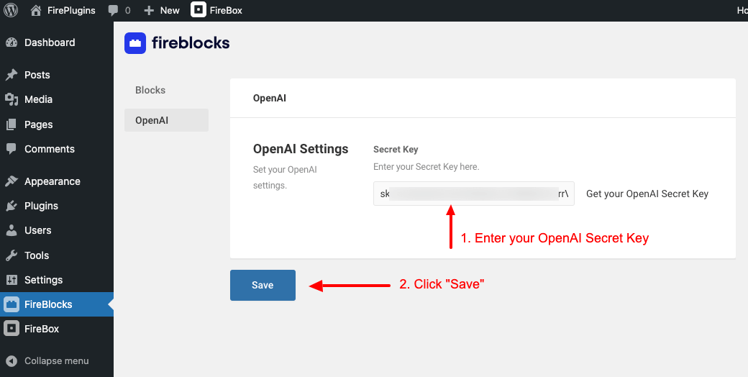Open the FirePlugins home icon
The height and width of the screenshot is (377, 748).
coord(36,10)
